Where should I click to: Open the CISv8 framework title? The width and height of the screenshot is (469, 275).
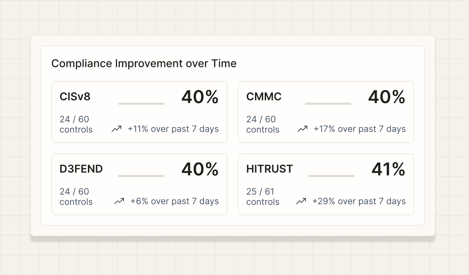coord(75,97)
